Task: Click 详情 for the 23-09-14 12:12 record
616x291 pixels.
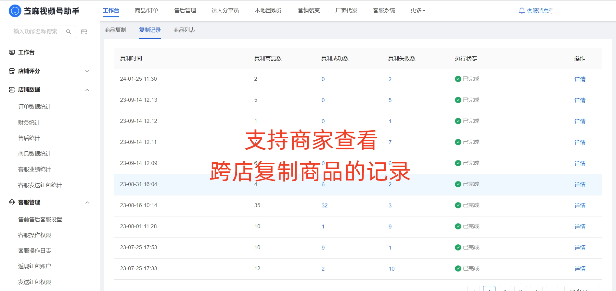Action: tap(580, 121)
